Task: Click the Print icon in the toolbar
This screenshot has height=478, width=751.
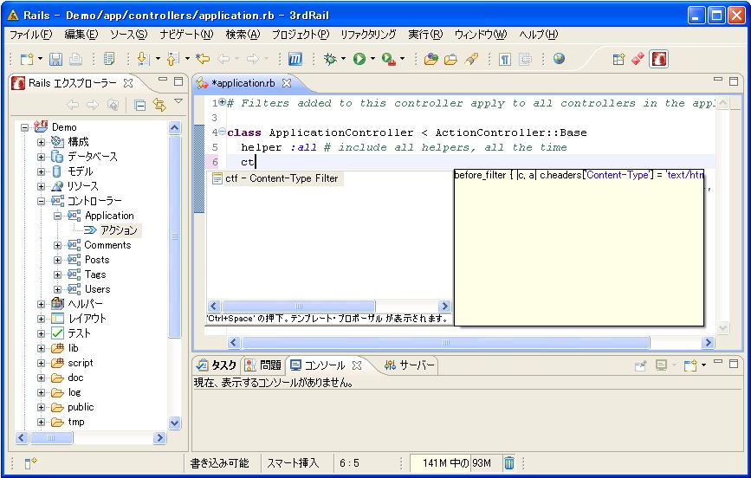Action: pos(75,59)
